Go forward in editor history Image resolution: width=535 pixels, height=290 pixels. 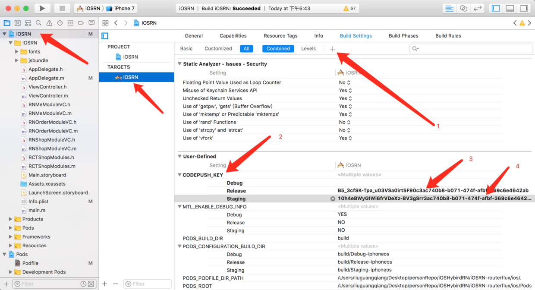(x=126, y=23)
